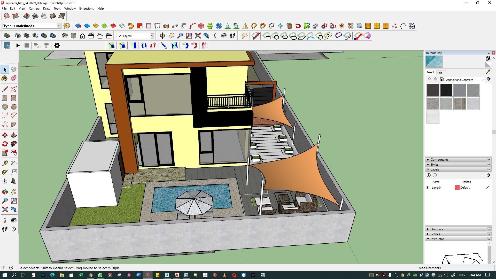Toggle pin on Default Tray
Screen dimensions: 496x279
tap(488, 53)
